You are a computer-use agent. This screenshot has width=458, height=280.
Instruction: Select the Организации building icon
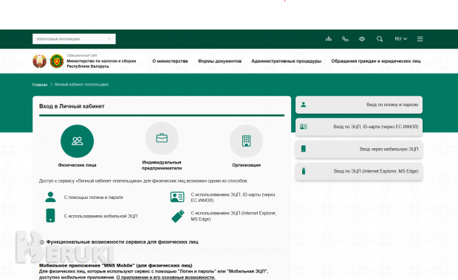246,141
